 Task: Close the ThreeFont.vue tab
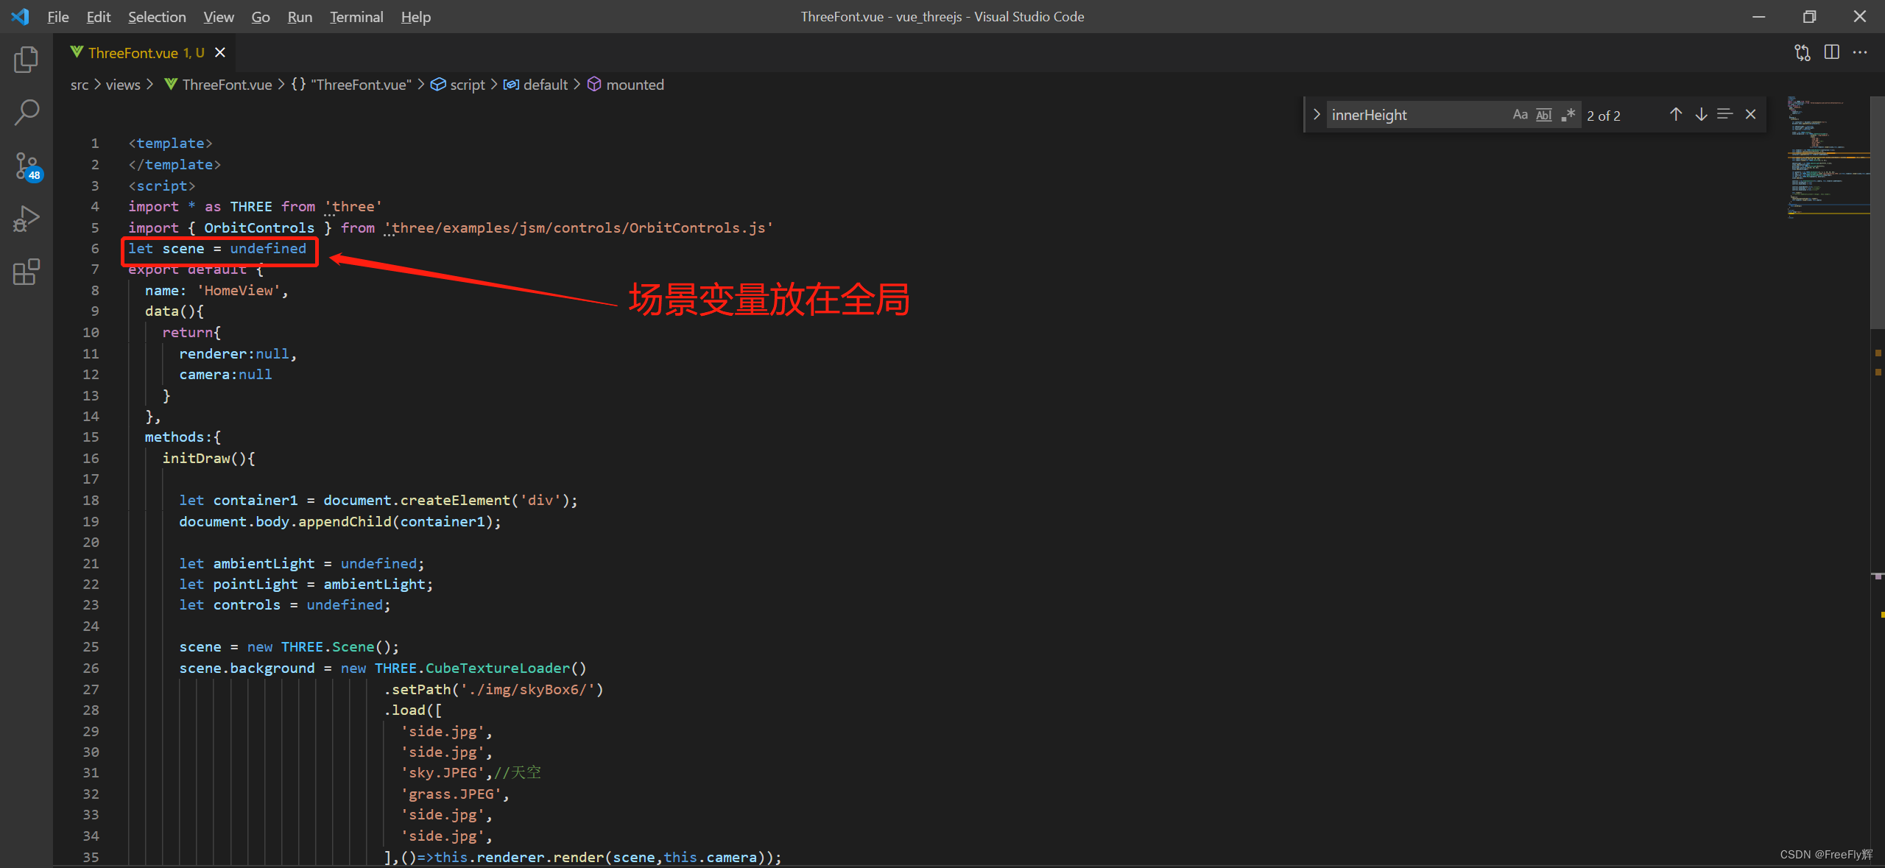pyautogui.click(x=220, y=52)
